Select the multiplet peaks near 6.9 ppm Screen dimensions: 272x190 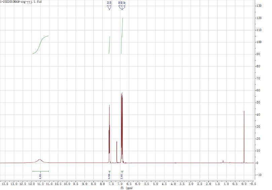pyautogui.click(x=122, y=128)
